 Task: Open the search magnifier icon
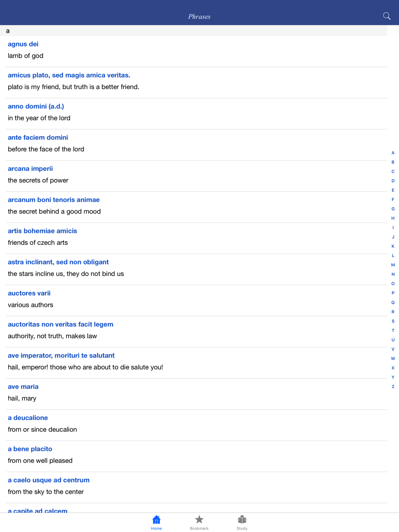[x=387, y=16]
